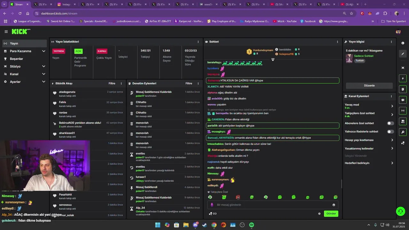Screen dimensions: 409x230
Task: Switch to the Instagram browser tab
Action: (66, 4)
